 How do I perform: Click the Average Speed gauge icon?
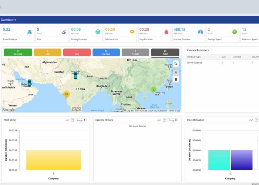click(234, 32)
